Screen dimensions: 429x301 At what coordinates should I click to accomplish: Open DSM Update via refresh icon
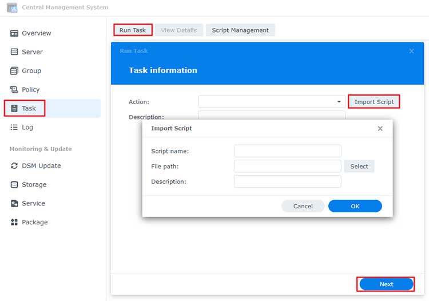pos(14,166)
